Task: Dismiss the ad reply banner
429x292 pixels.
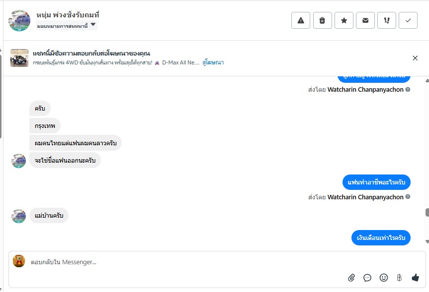Action: point(415,58)
